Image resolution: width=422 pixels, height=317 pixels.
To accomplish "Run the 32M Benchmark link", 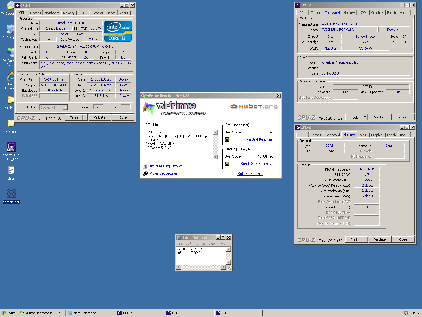I will (x=260, y=139).
